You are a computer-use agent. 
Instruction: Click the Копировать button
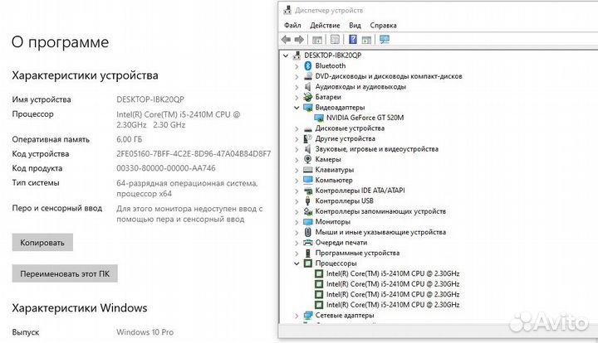[42, 242]
